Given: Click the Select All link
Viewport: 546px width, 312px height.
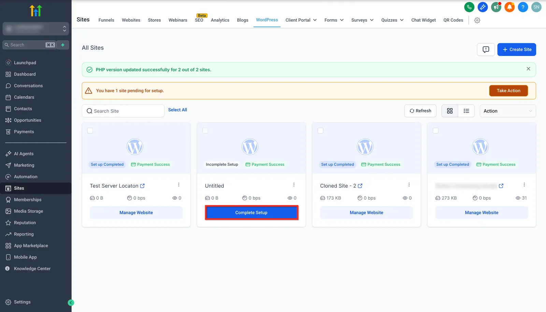Looking at the screenshot, I should click(177, 110).
